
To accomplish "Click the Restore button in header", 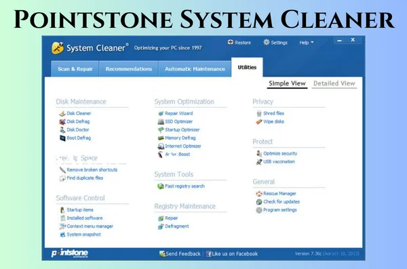I will pyautogui.click(x=239, y=43).
